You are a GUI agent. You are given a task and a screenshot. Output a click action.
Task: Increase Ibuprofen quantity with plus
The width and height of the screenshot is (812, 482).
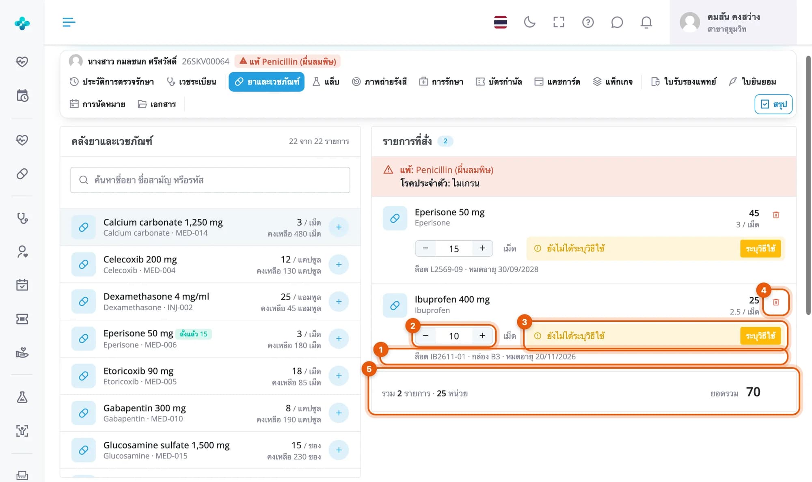pyautogui.click(x=482, y=336)
